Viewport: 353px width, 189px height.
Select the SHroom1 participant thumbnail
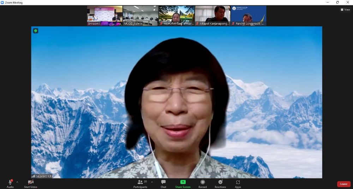click(x=104, y=16)
